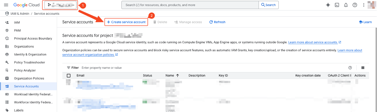Click the Principal Access Boundary icon
Viewport: 377px width, 112px height.
[x=7, y=38]
